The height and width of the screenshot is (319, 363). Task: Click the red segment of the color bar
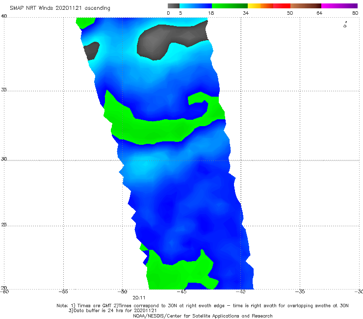(x=282, y=6)
